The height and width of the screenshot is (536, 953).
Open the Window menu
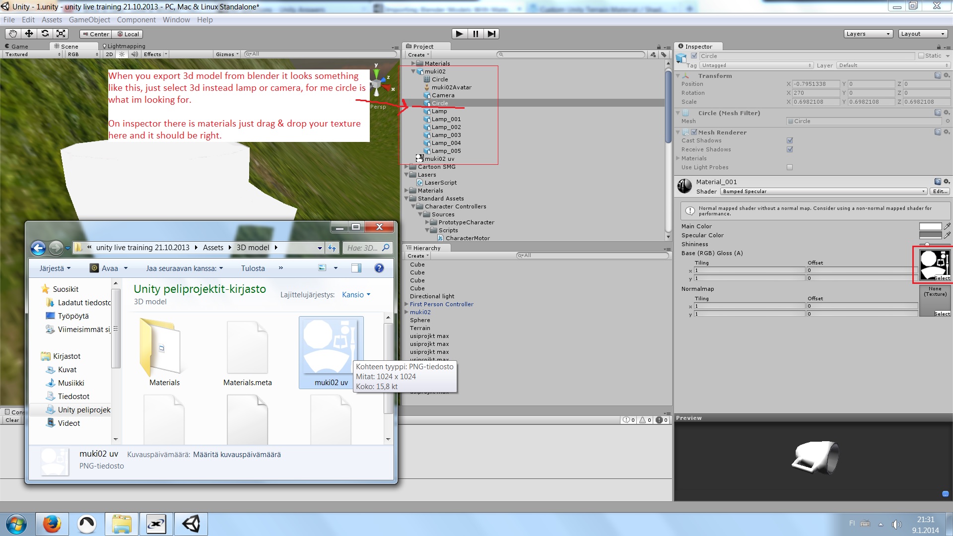pos(176,20)
